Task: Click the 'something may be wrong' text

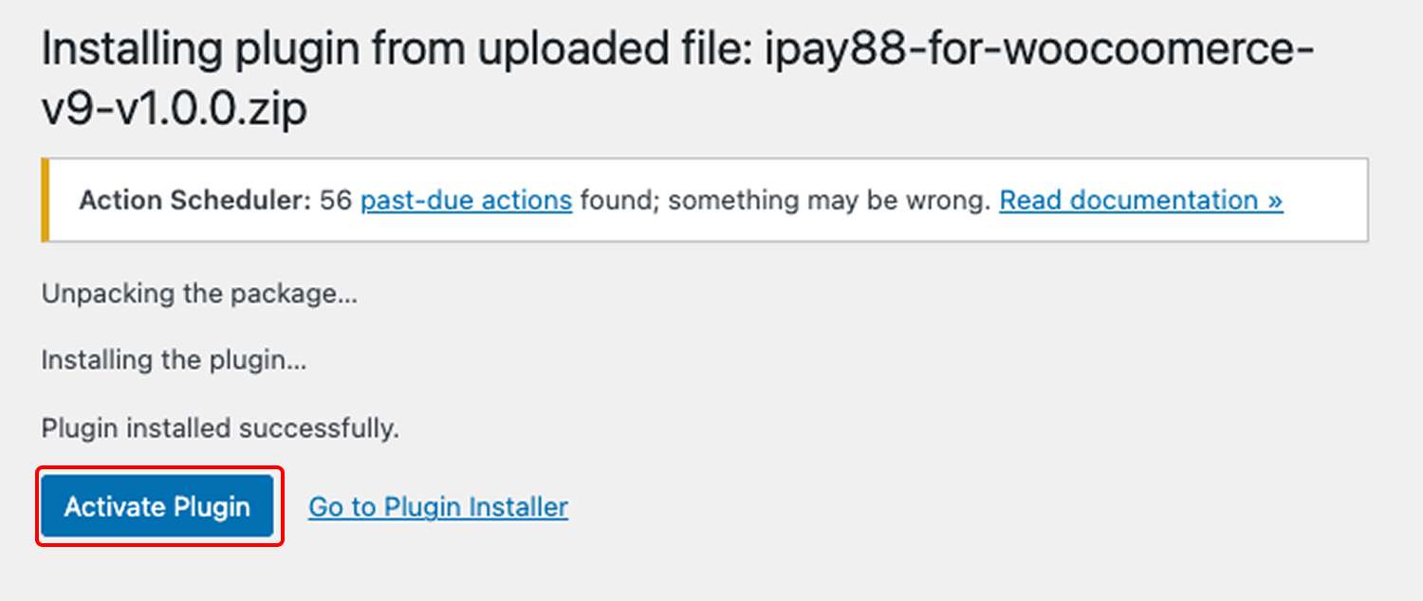Action: 830,201
